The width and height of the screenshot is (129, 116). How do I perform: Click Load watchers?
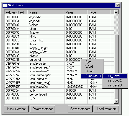[x=107, y=109]
